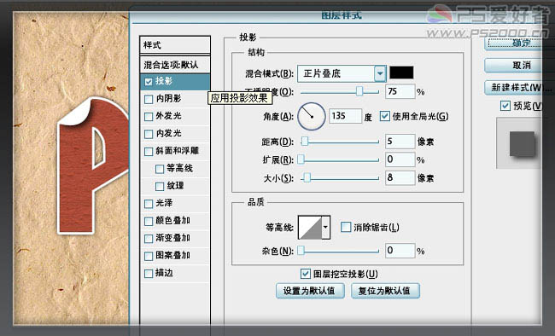Enable the 消除锯齿 anti-alias checkbox
555x336 pixels.
[x=346, y=227]
